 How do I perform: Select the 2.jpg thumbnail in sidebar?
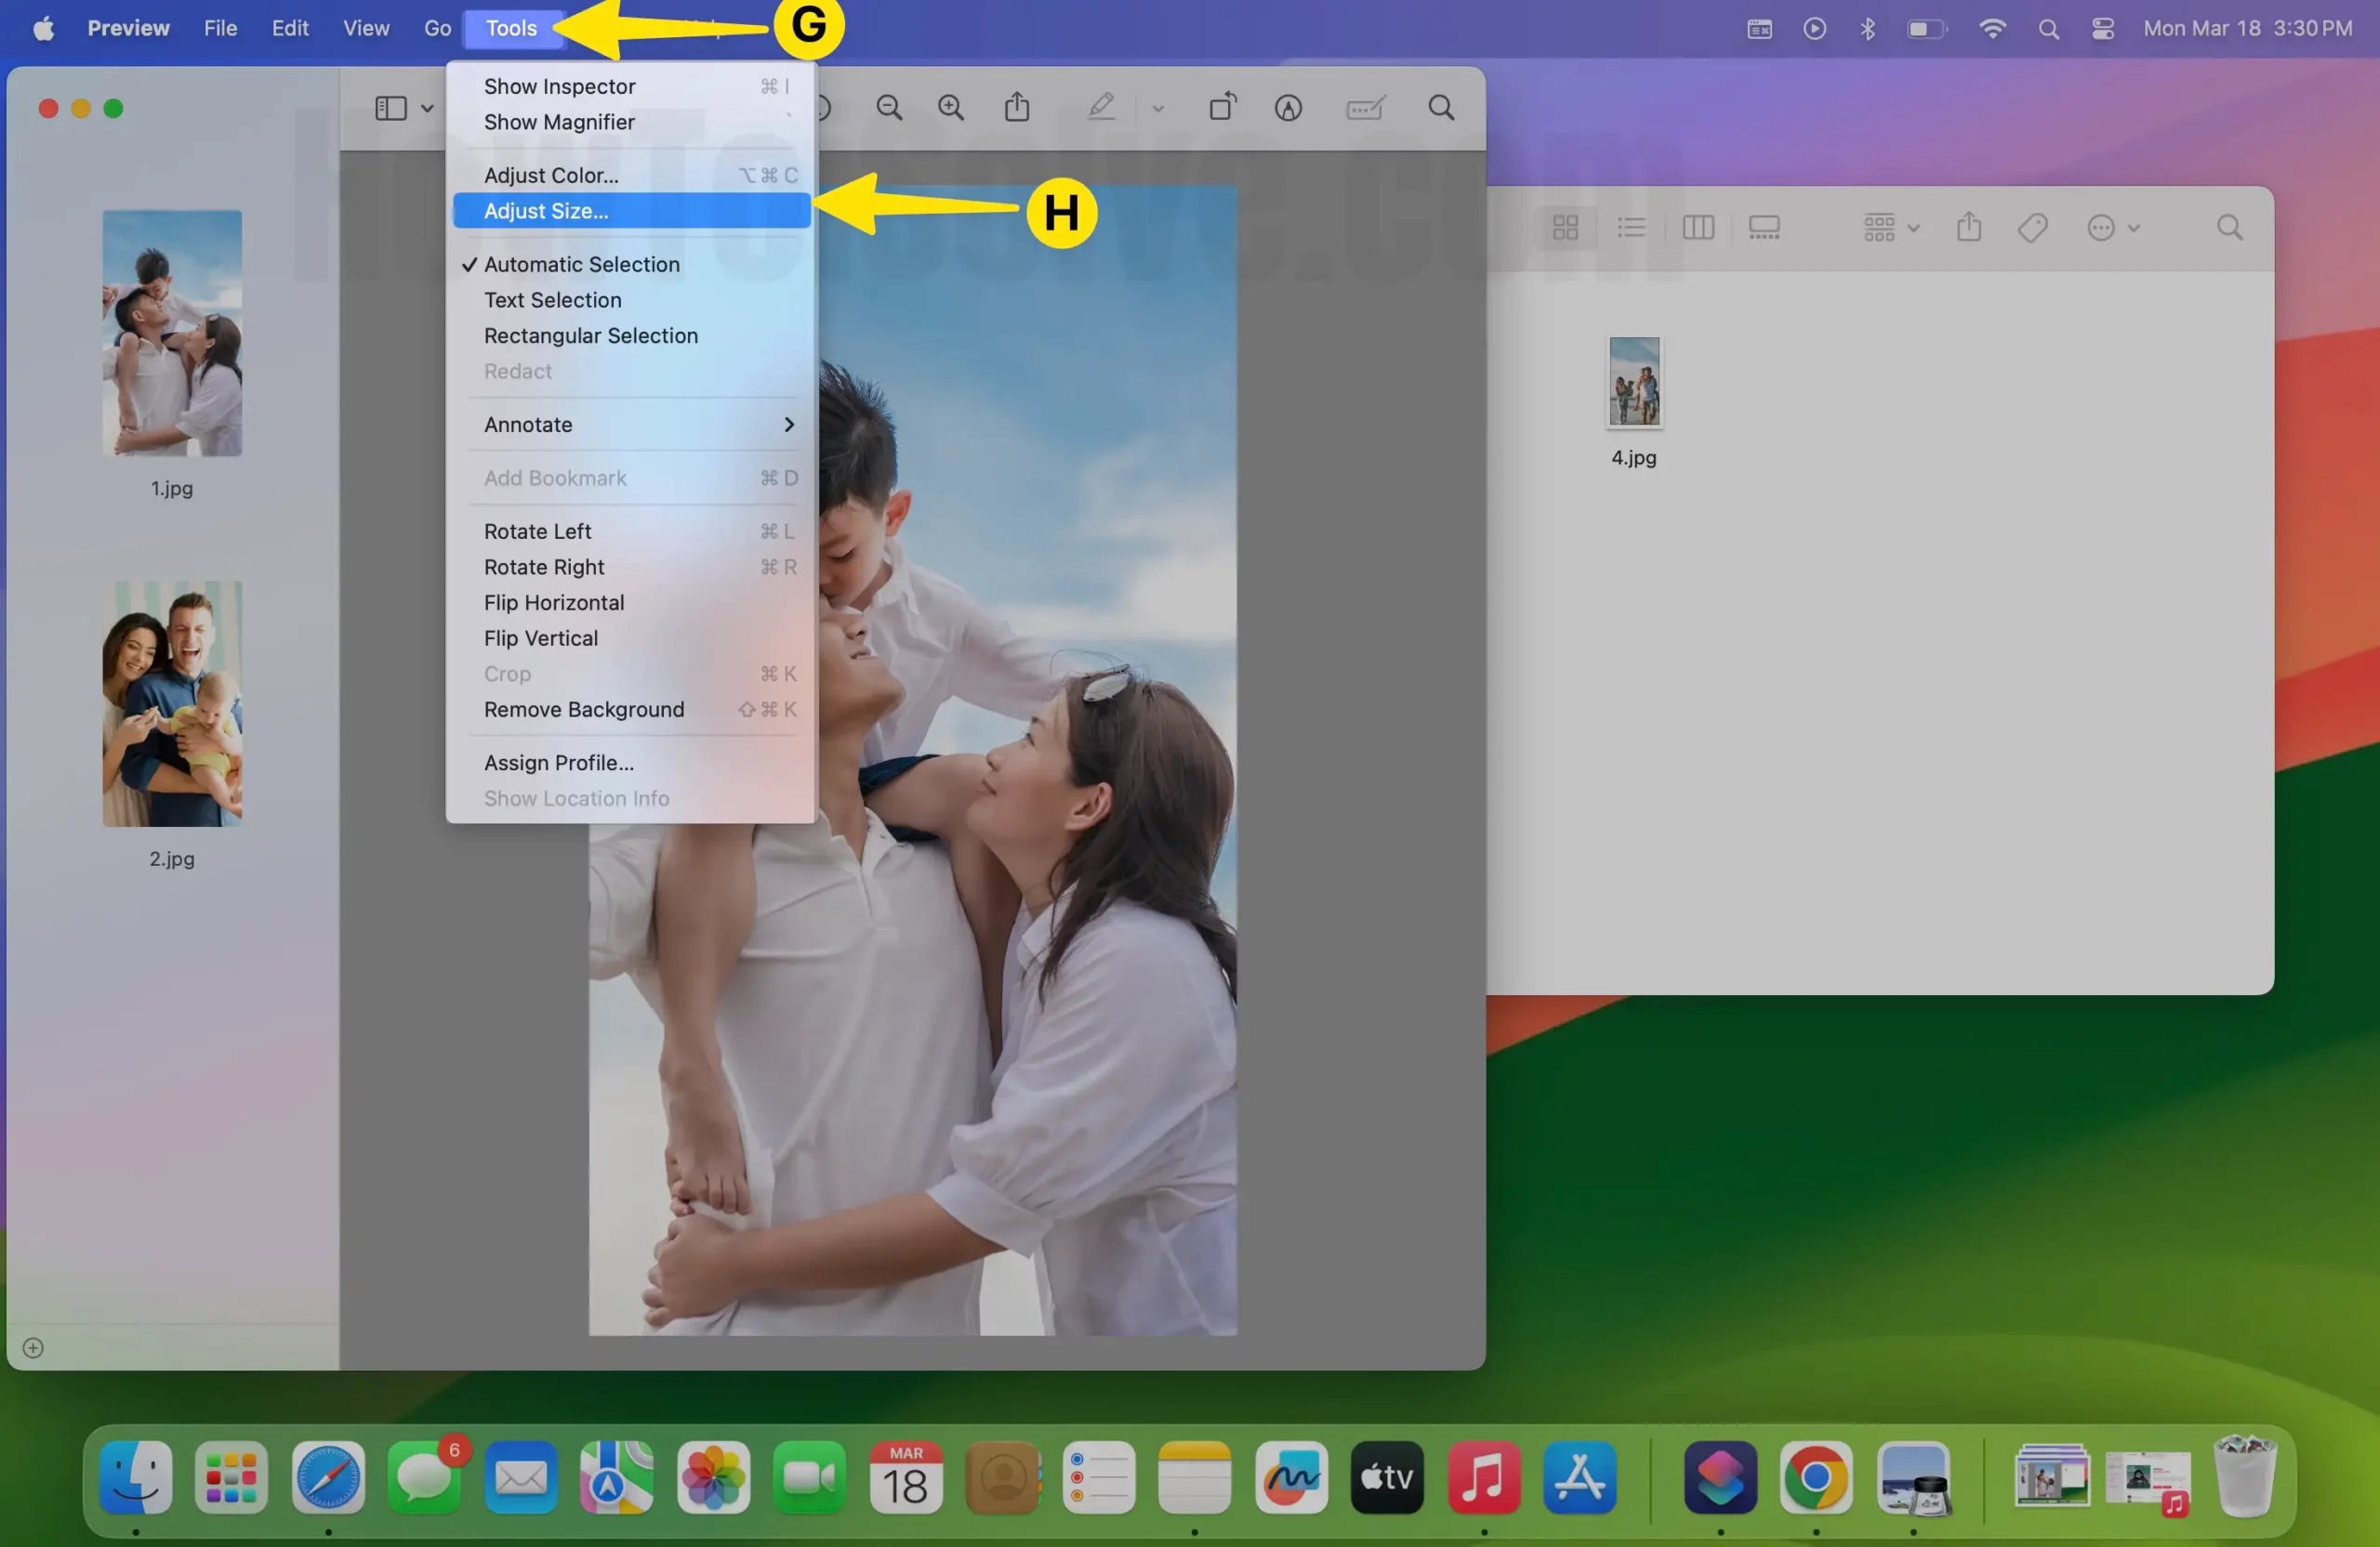(x=172, y=703)
